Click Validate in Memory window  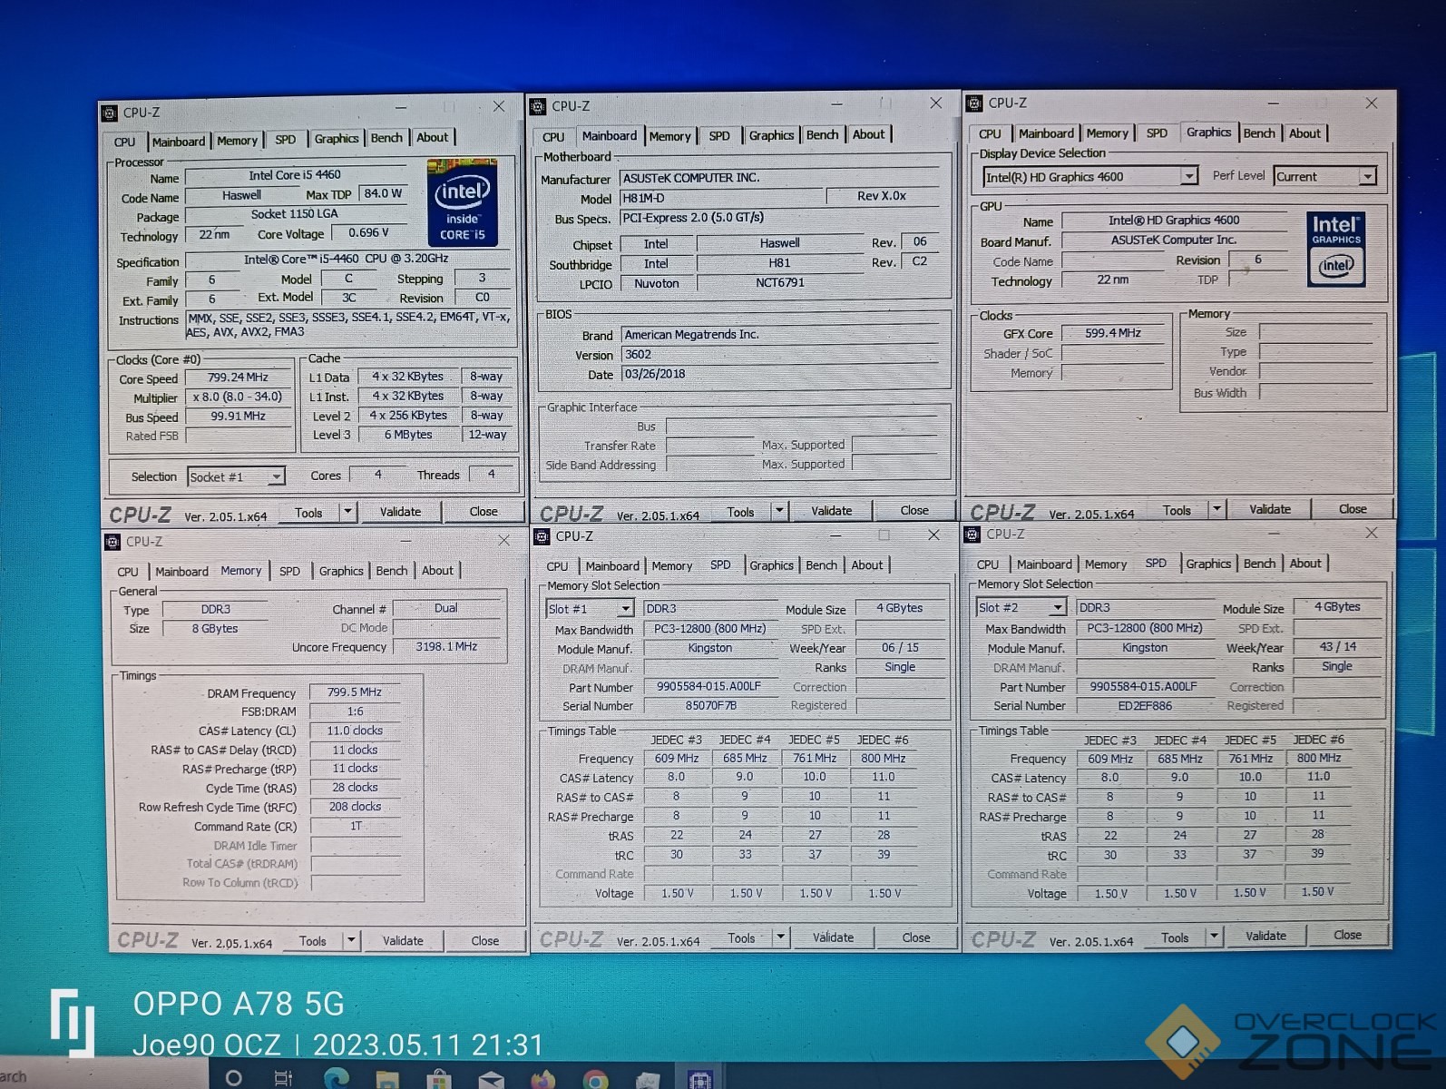tap(403, 941)
